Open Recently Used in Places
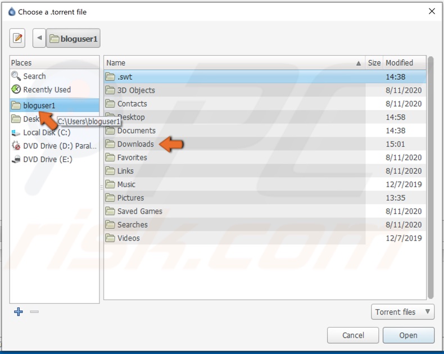Image resolution: width=444 pixels, height=354 pixels. (55, 89)
